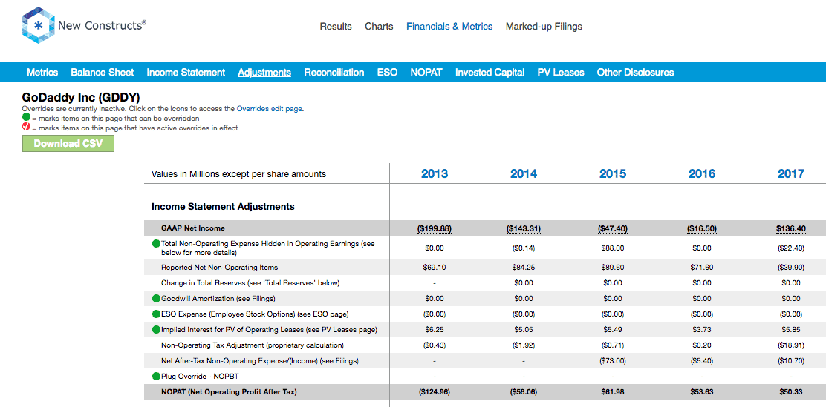The image size is (826, 407).
Task: Click the ($39.90) value under 2017
Action: pos(790,267)
